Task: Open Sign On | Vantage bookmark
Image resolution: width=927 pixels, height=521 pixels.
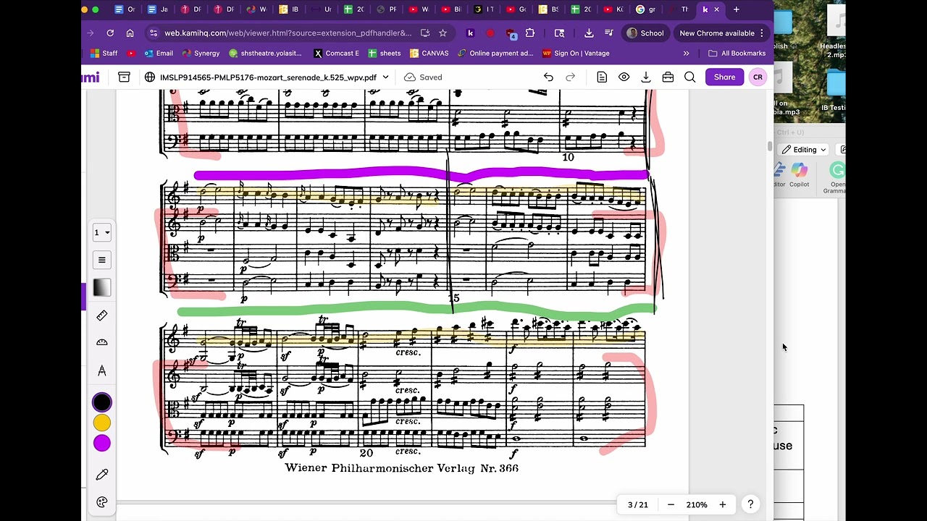Action: tap(576, 53)
